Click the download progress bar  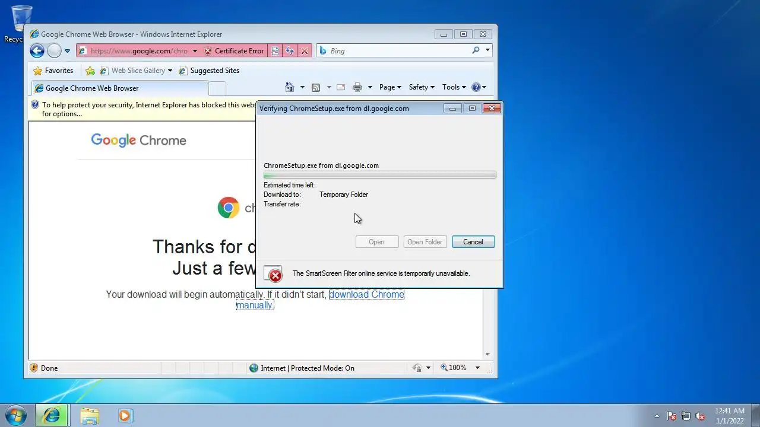[x=380, y=175]
